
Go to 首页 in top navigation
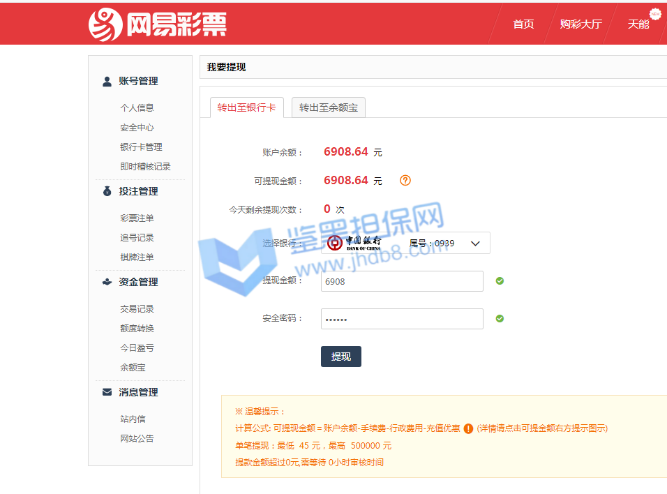click(523, 24)
